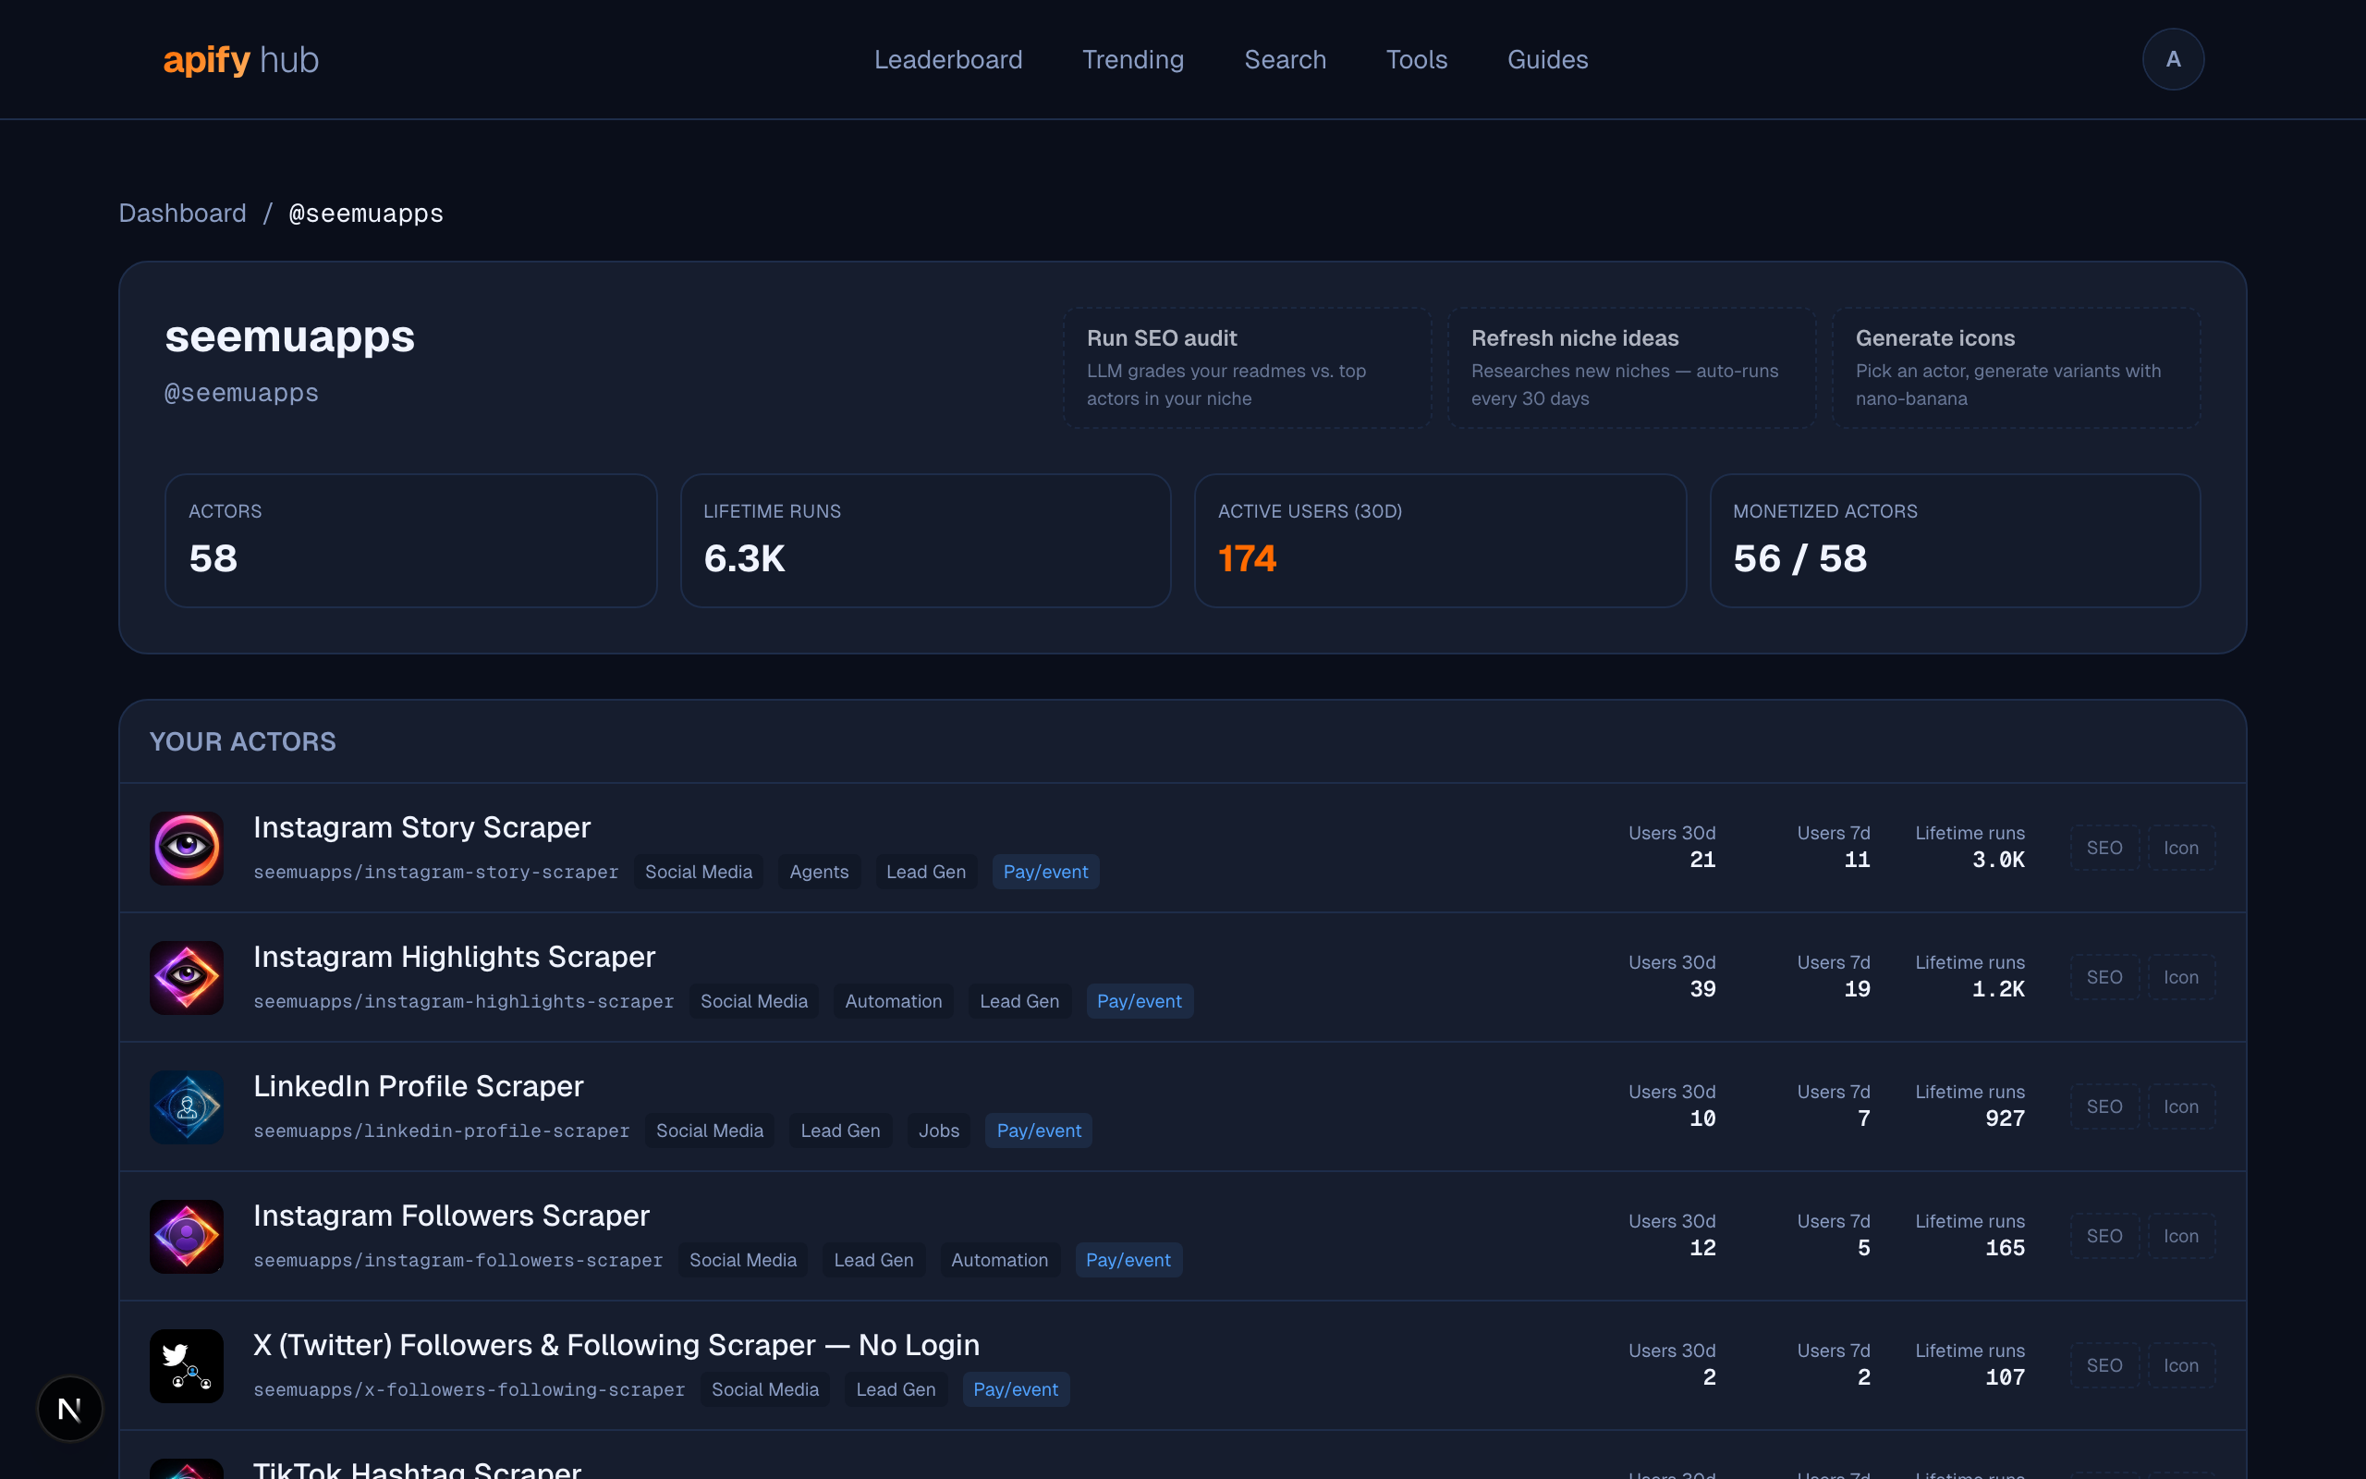The image size is (2366, 1479).
Task: Click Automation tag on Instagram Followers Scraper
Action: click(x=999, y=1260)
